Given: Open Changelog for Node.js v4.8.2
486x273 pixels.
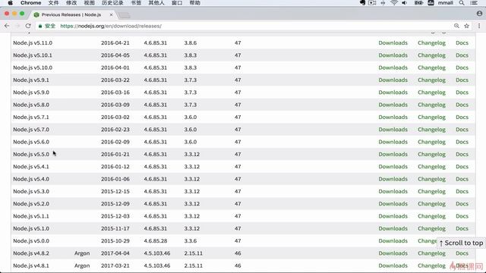Looking at the screenshot, I should (x=431, y=253).
